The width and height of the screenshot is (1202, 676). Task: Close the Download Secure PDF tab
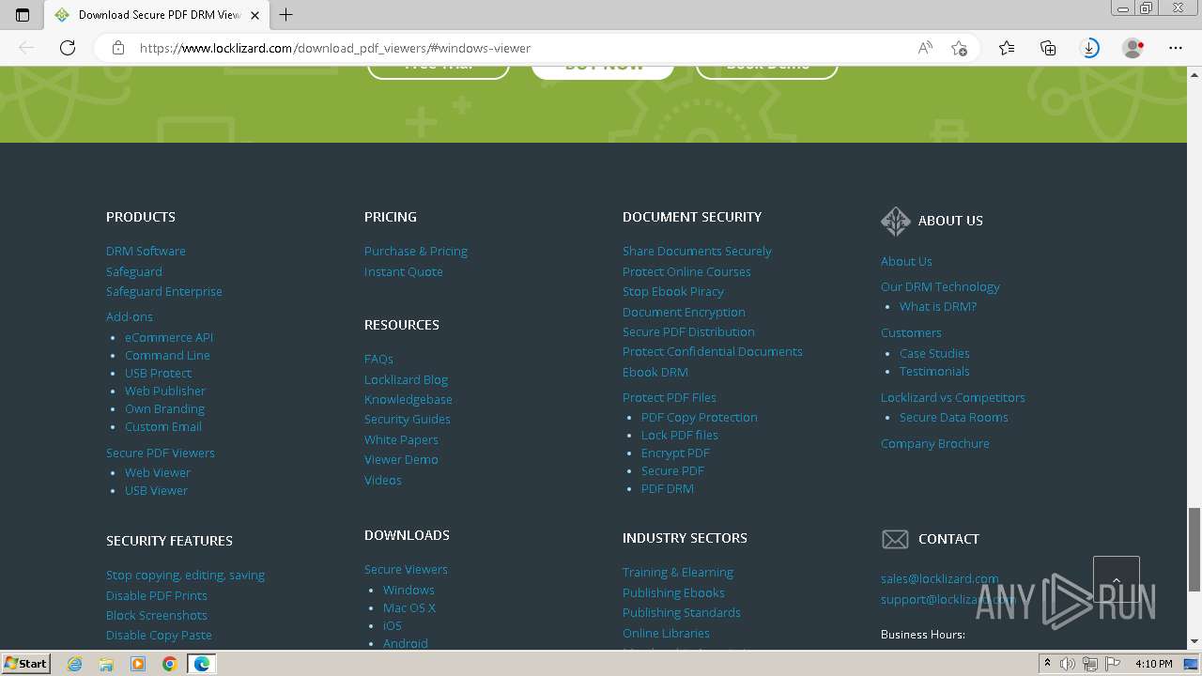pos(254,15)
